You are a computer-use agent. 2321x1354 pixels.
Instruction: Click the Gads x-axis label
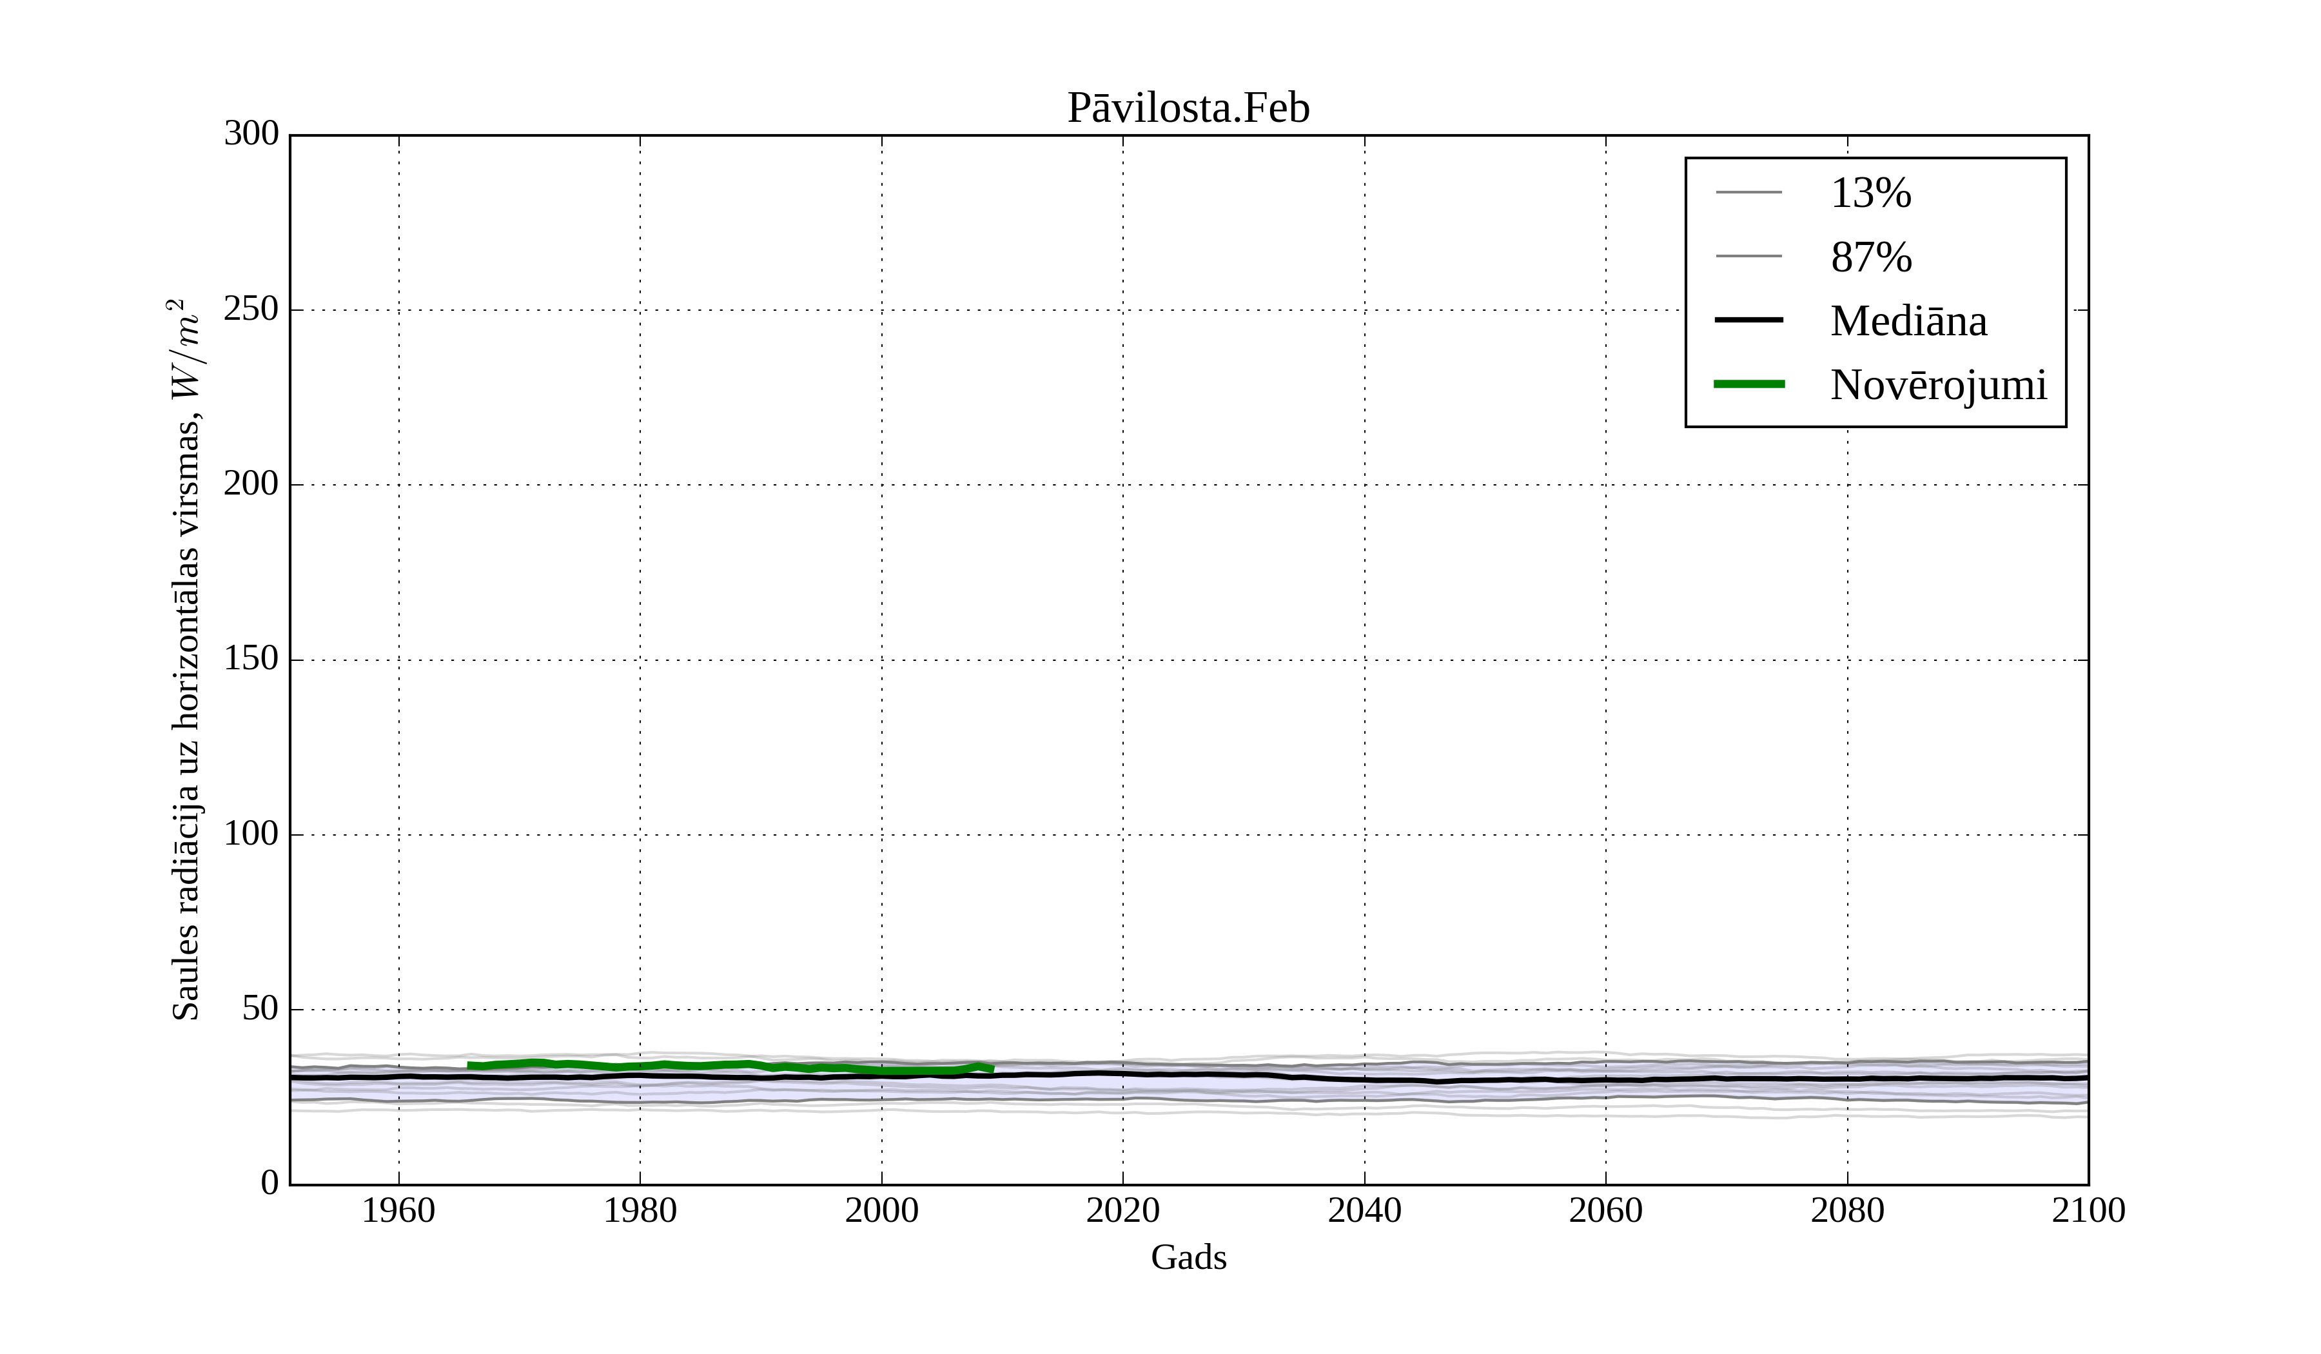(1188, 1258)
